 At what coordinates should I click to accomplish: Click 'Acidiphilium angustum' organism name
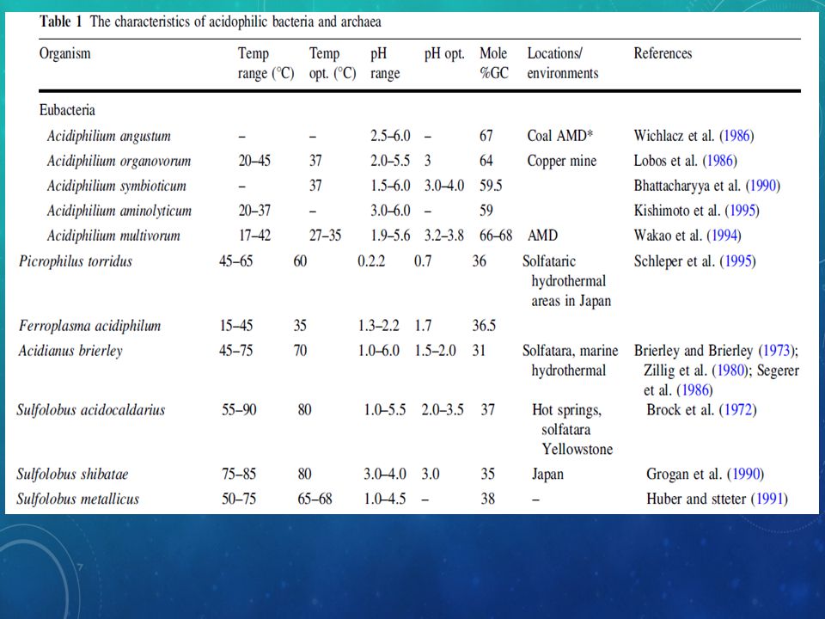click(x=109, y=136)
